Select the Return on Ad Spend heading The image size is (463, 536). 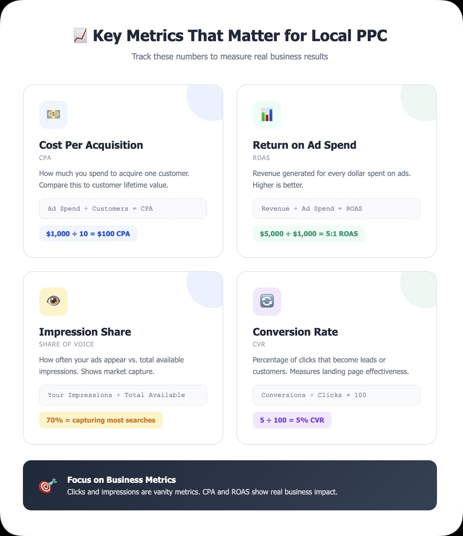[x=304, y=145]
